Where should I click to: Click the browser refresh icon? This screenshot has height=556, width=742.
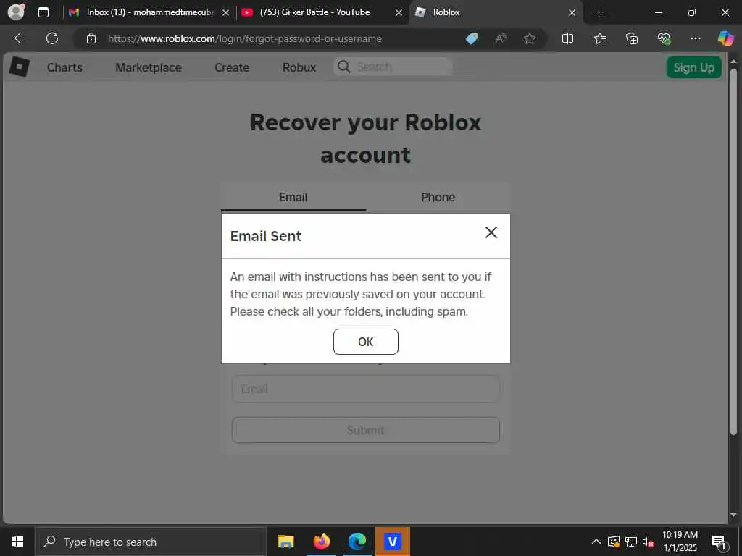tap(52, 38)
